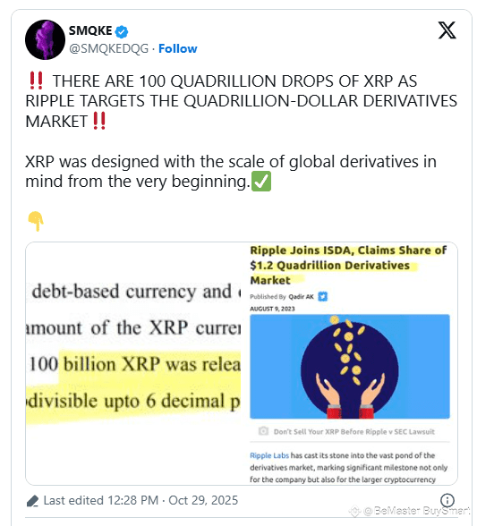Click the Qadir AK author name
The height and width of the screenshot is (526, 477).
(x=301, y=297)
